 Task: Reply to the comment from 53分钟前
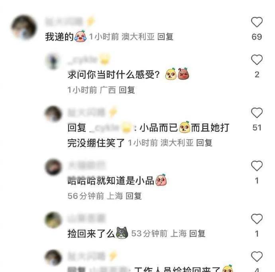tap(197, 233)
